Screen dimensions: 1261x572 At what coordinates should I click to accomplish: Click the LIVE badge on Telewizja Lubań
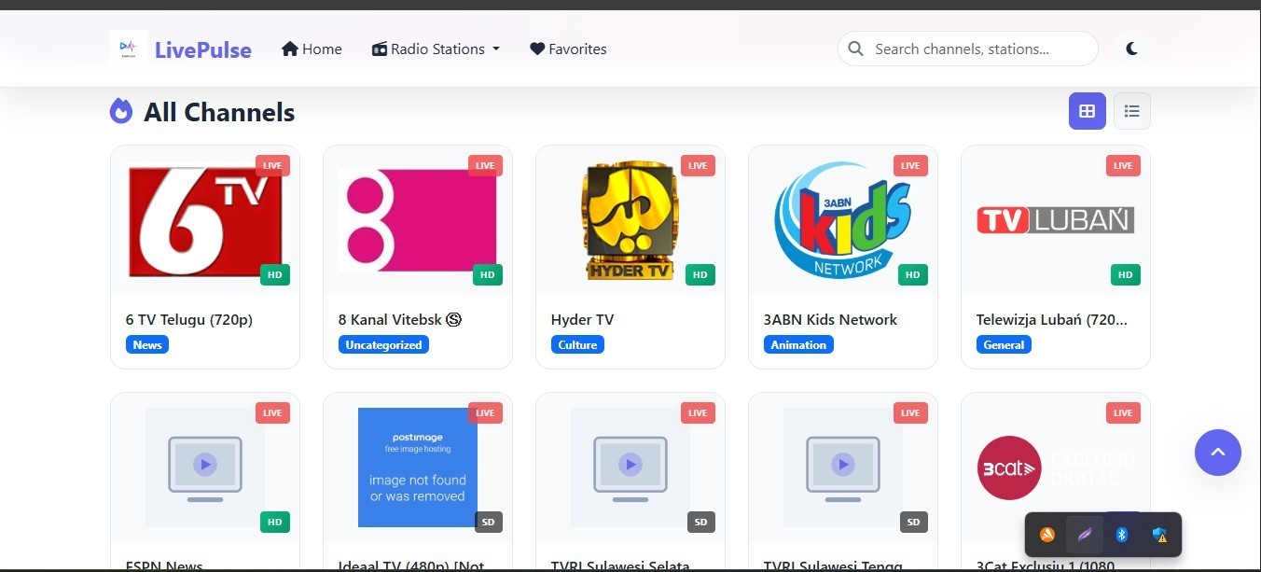pyautogui.click(x=1123, y=165)
